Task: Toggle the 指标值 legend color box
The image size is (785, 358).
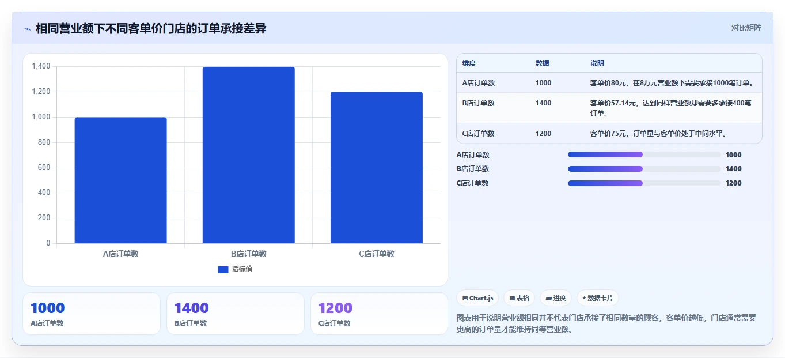Action: 223,269
